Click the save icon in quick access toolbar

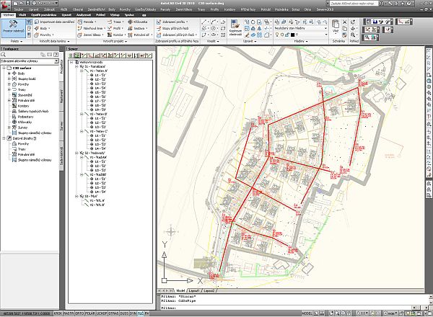coord(28,4)
